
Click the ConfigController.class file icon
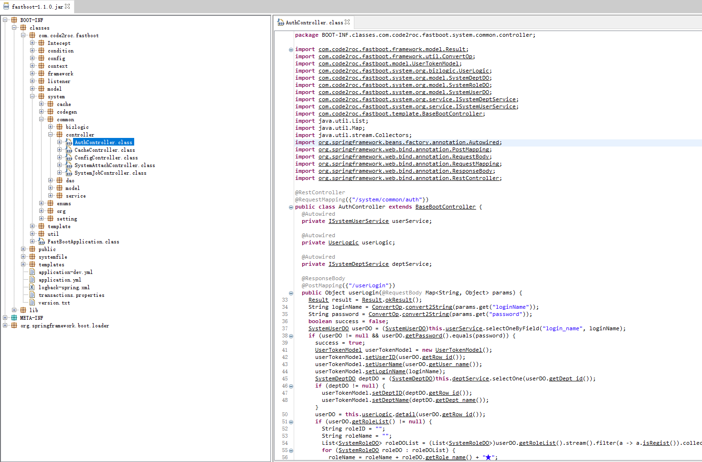(x=69, y=157)
